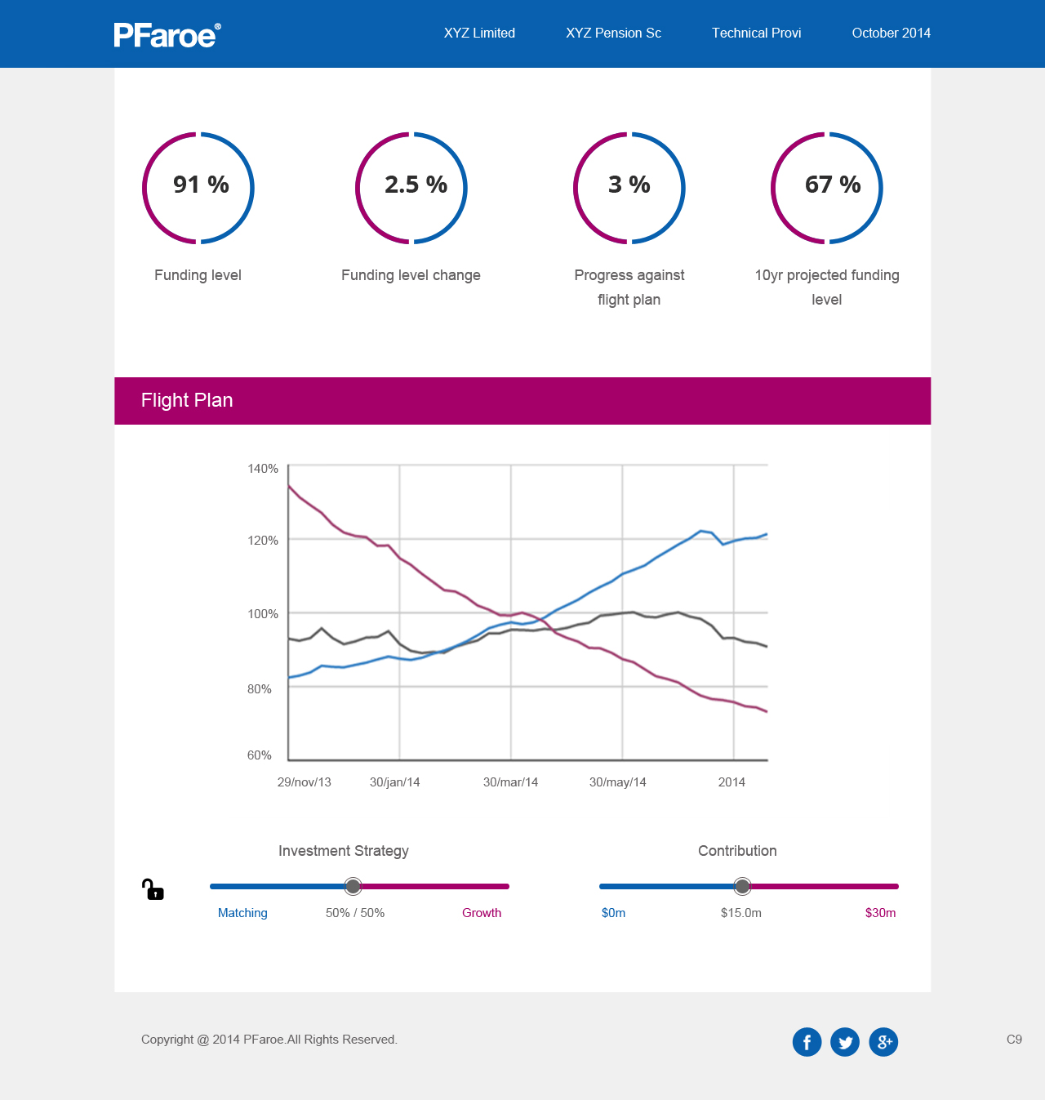
Task: Click the 30/mar/14 x-axis label
Action: [511, 782]
